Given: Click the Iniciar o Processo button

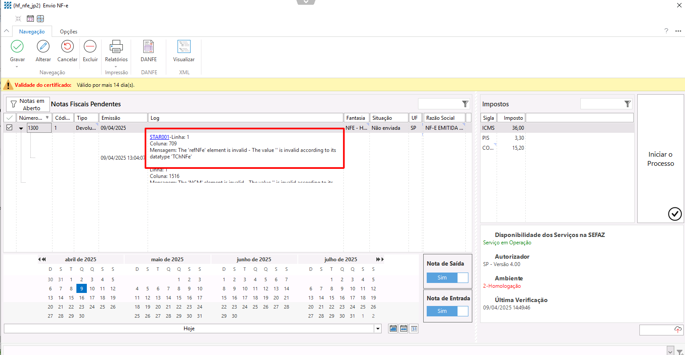Looking at the screenshot, I should click(x=661, y=159).
